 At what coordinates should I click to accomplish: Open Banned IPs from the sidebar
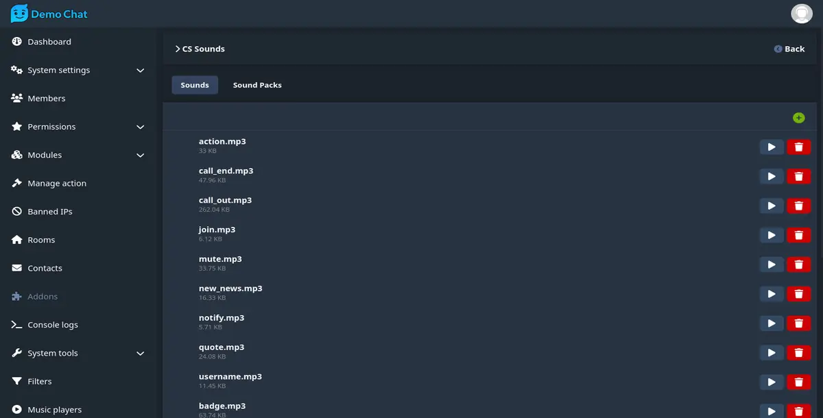point(50,211)
